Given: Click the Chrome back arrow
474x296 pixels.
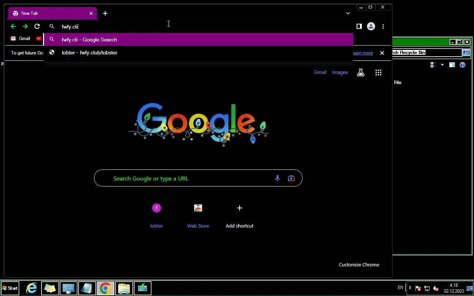Looking at the screenshot, I should [13, 26].
